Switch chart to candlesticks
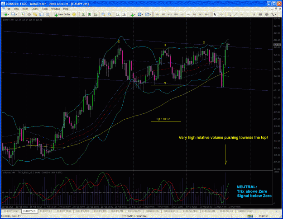 (90, 14)
